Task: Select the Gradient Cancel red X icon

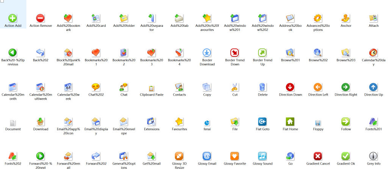Action: pyautogui.click(x=318, y=156)
